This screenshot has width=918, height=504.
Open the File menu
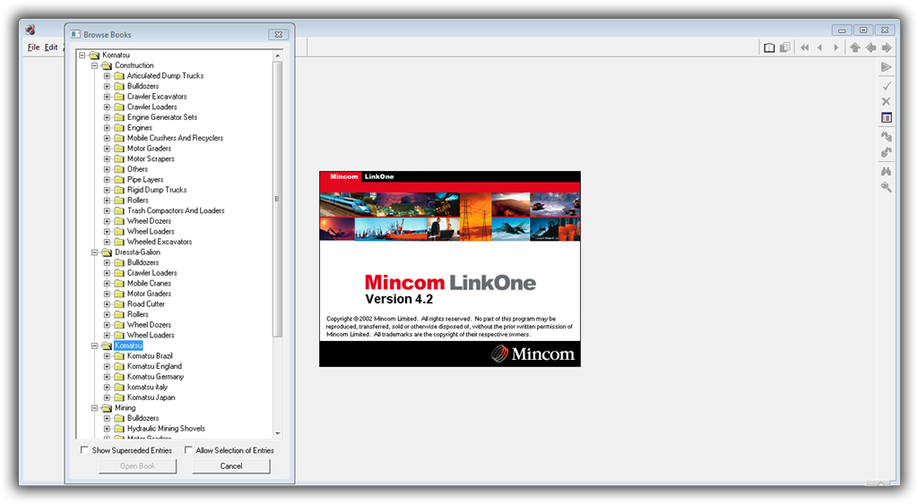click(x=33, y=47)
